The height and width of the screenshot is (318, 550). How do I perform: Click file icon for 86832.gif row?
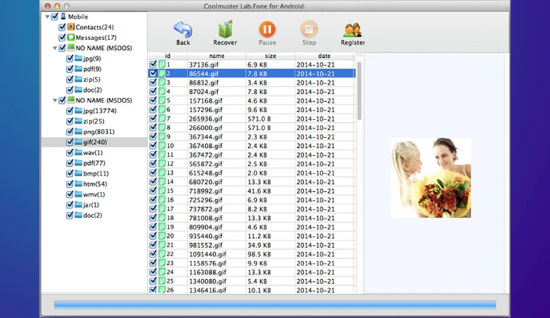point(162,82)
